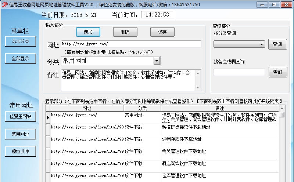Sort by the 网址 column header
Image resolution: width=294 pixels, height=182 pixels.
pyautogui.click(x=87, y=108)
